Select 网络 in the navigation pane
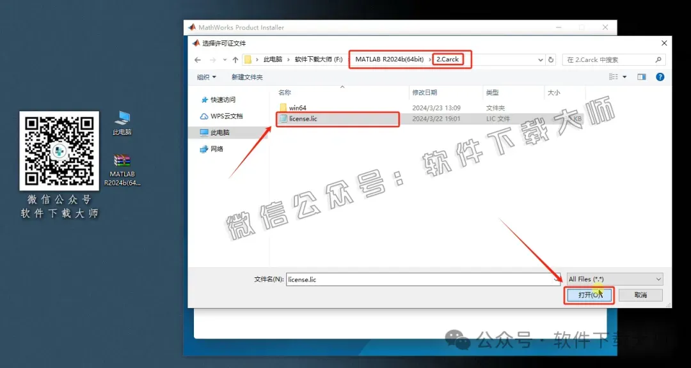Viewport: 691px width, 368px height. pyautogui.click(x=212, y=149)
